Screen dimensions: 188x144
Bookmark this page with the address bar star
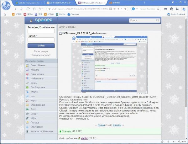click(x=114, y=9)
